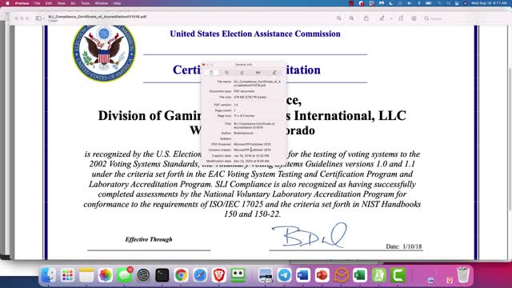Open PowerPoint from the Dock
The width and height of the screenshot is (512, 288).
pyautogui.click(x=322, y=275)
